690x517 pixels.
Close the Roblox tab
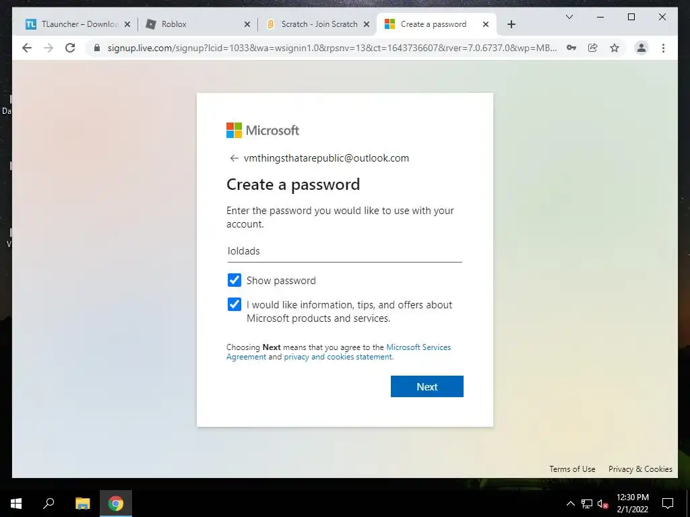tap(247, 24)
